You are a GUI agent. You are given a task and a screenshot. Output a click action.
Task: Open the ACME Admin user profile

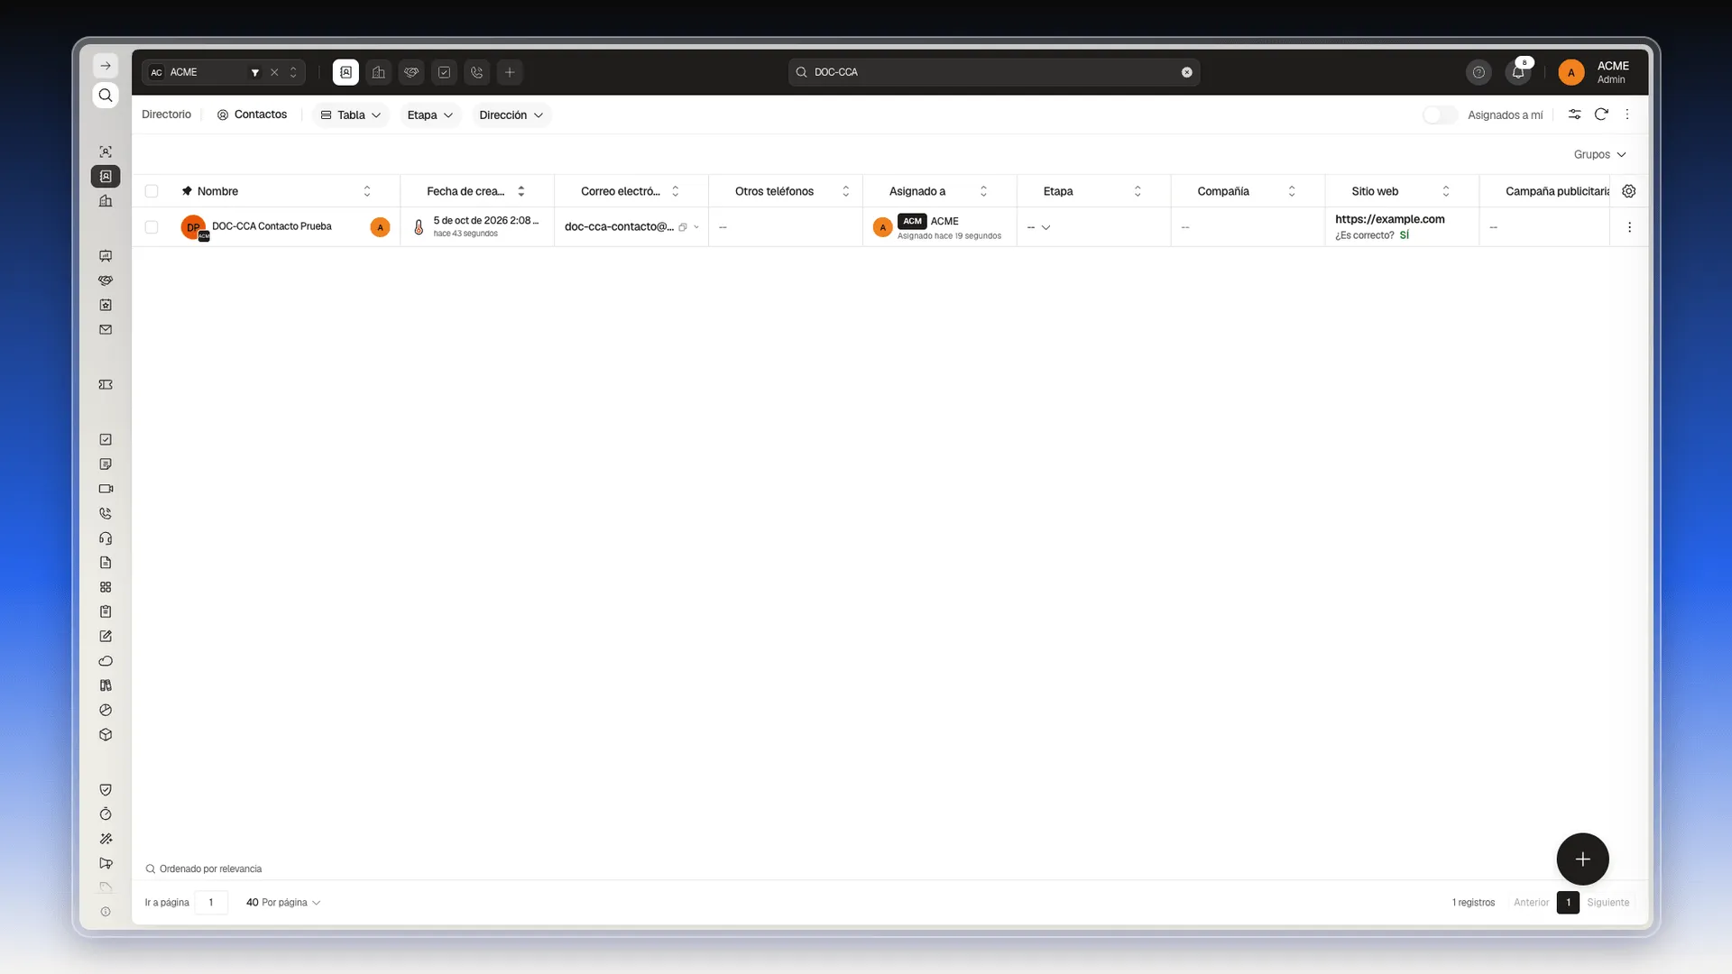1594,72
